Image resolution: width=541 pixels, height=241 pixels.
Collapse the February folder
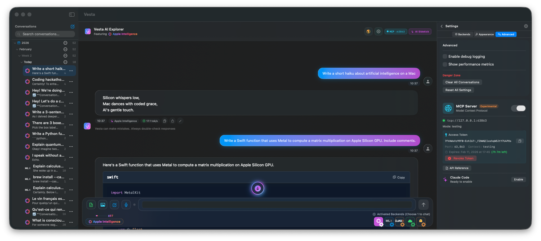point(17,49)
